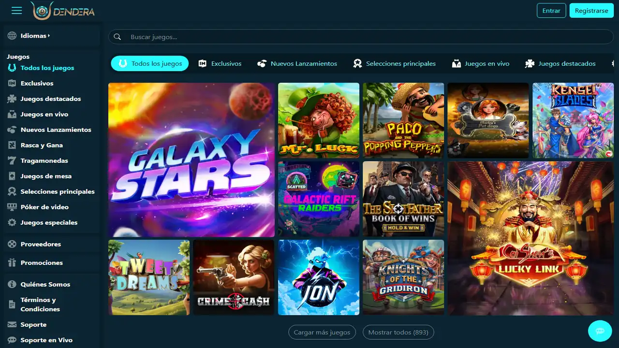Launch the Ion game
Screen dimensions: 619x348
[319, 277]
